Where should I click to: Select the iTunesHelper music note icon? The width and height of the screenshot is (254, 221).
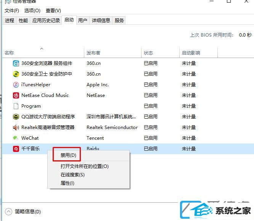(16, 85)
